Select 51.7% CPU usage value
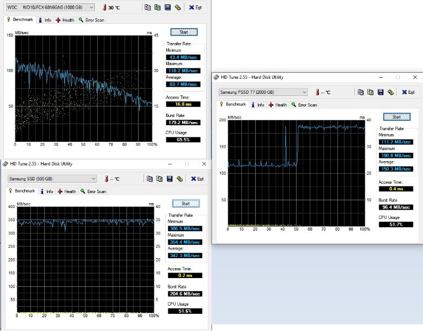423x331 pixels. tap(396, 225)
